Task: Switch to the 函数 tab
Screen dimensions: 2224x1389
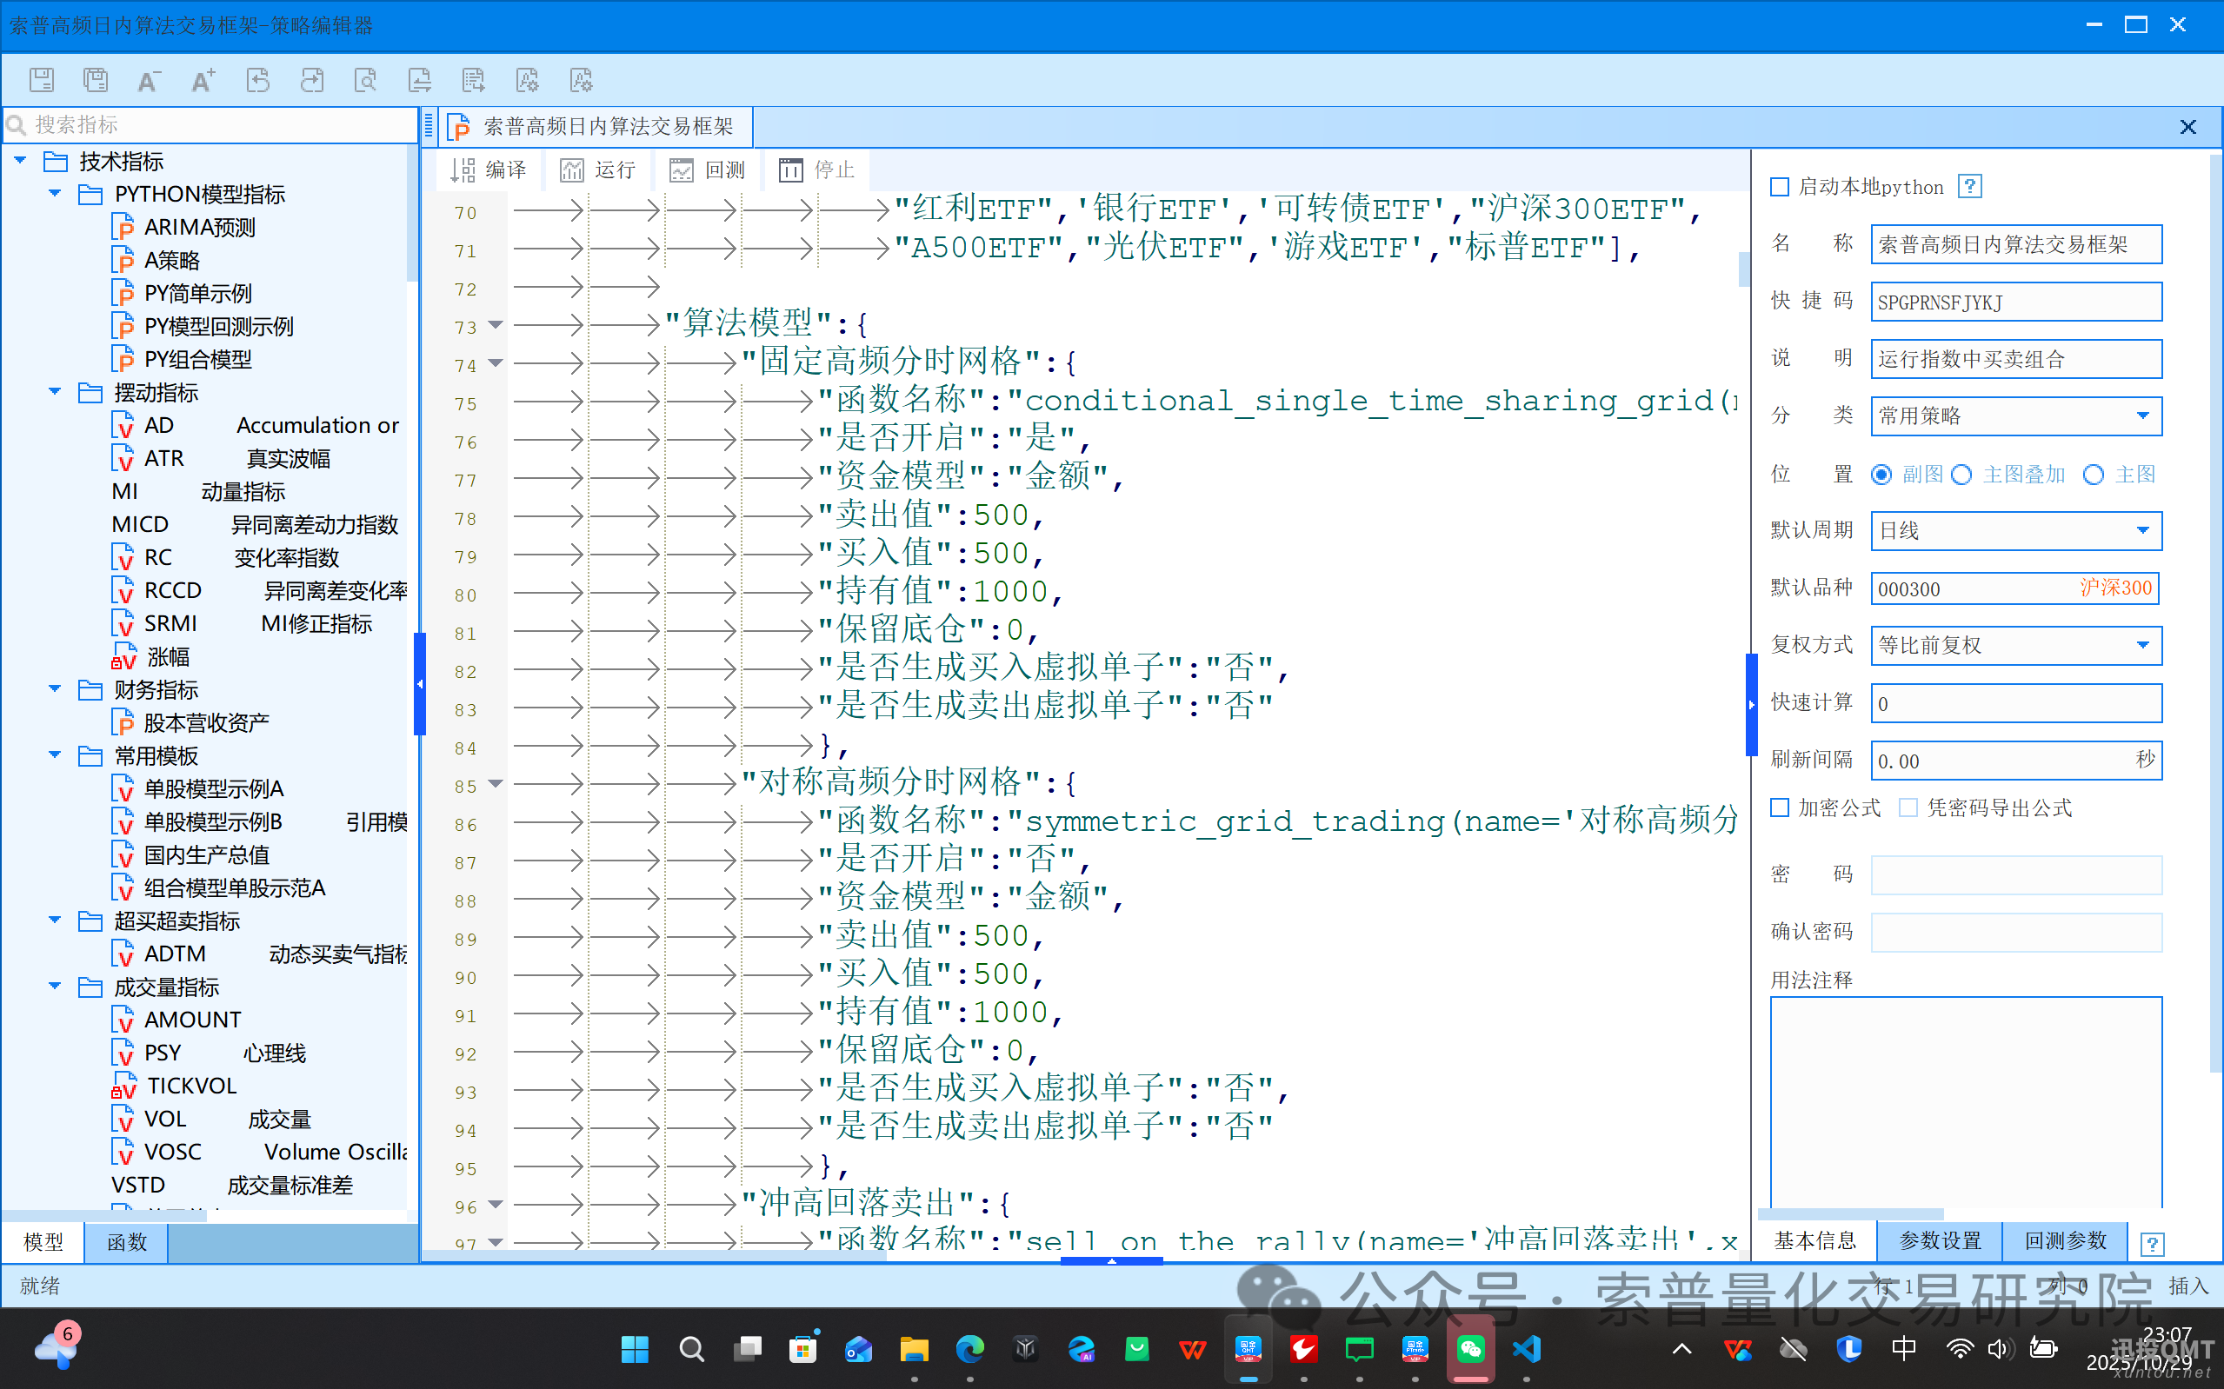Action: (x=126, y=1242)
